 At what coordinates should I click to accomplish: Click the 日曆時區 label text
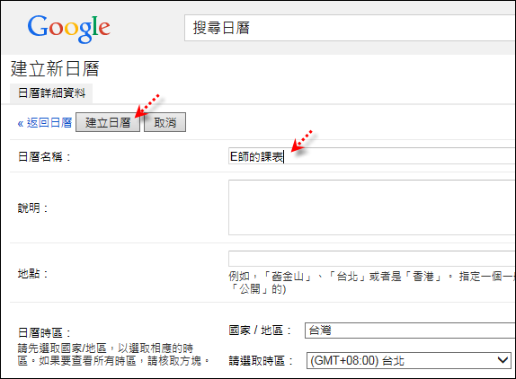[x=44, y=332]
